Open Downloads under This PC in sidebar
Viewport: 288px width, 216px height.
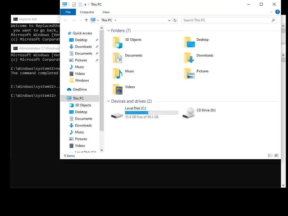tap(83, 125)
